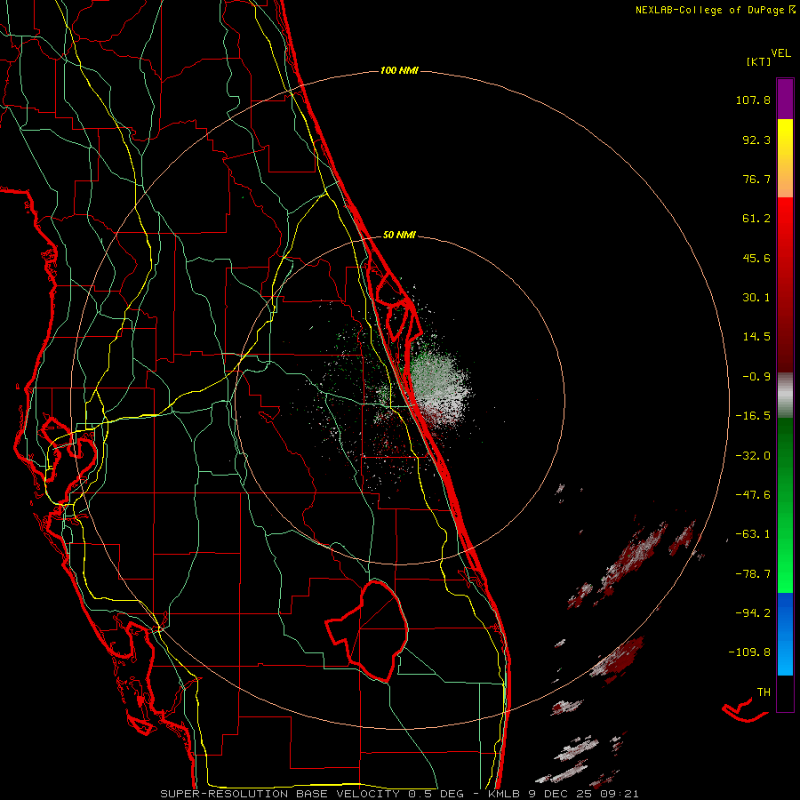This screenshot has width=800, height=800.
Task: Select the 30.1 legend value
Action: (756, 298)
